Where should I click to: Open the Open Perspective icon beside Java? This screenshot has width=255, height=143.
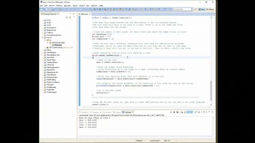195,10
